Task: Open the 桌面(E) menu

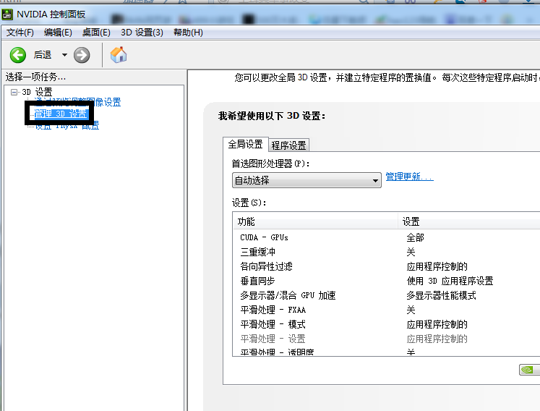Action: (96, 33)
